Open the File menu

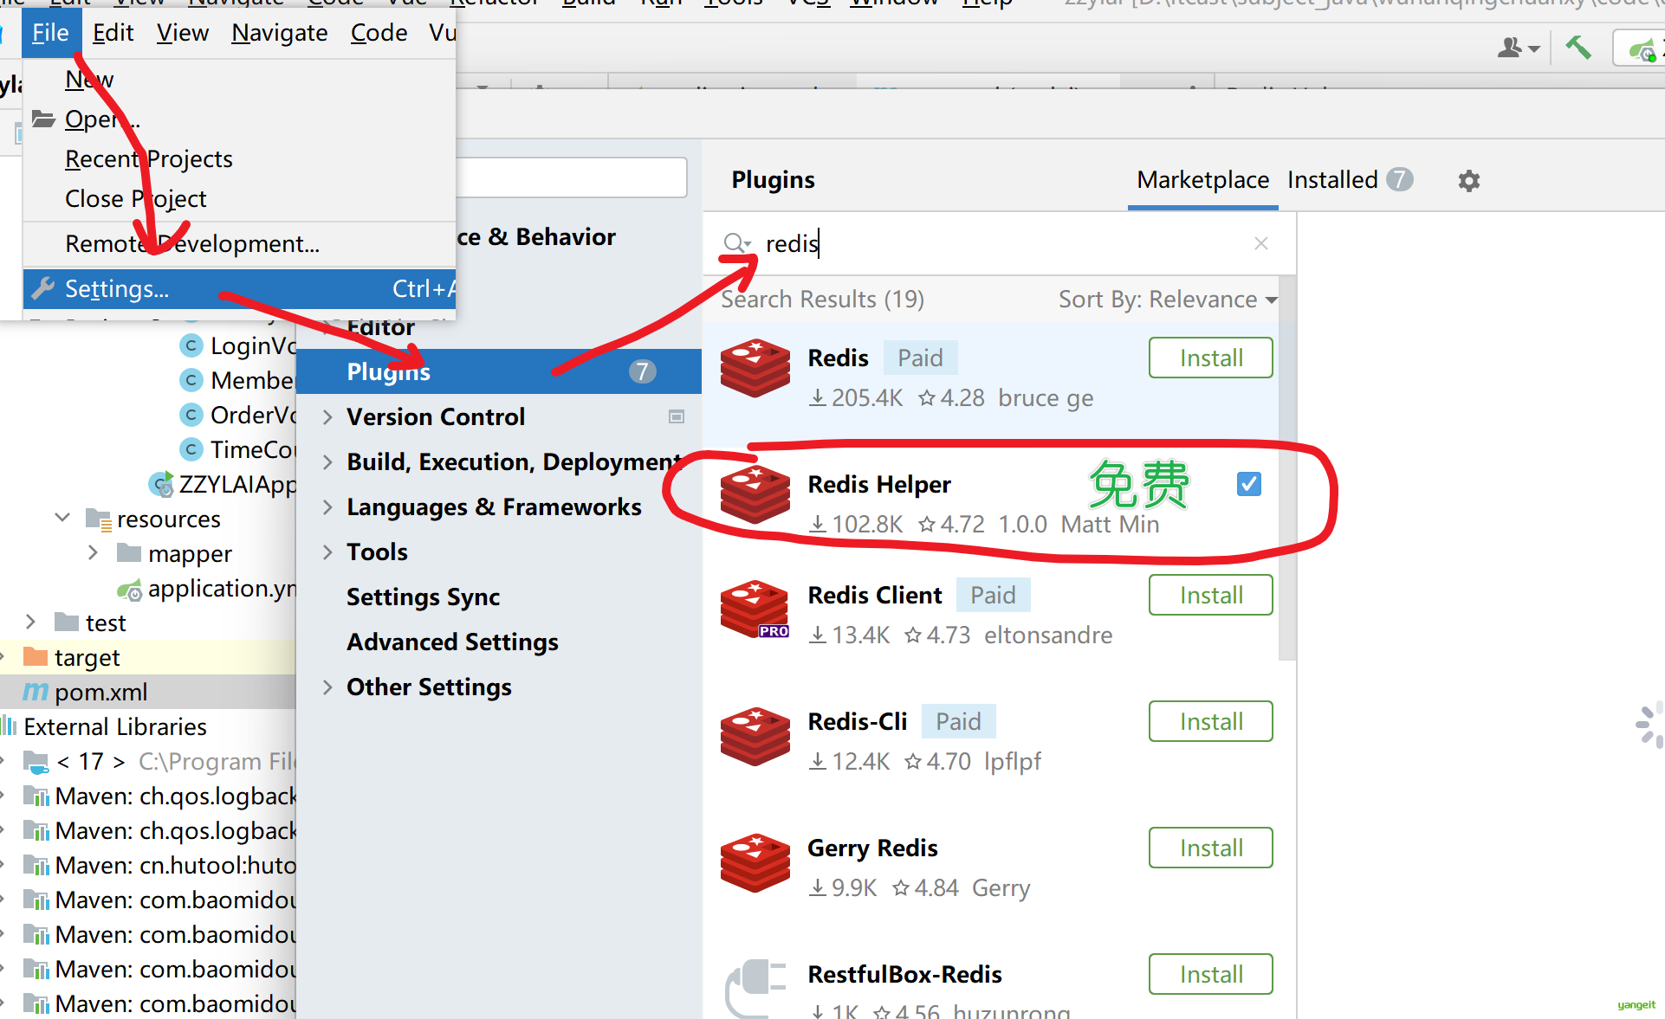coord(50,33)
